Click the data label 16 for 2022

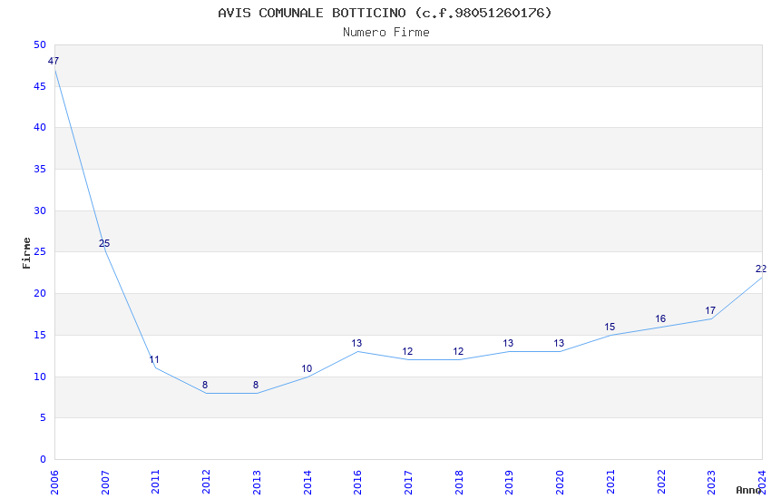pos(660,318)
